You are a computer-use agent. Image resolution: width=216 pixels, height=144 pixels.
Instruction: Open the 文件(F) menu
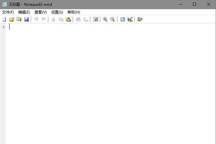pos(8,12)
